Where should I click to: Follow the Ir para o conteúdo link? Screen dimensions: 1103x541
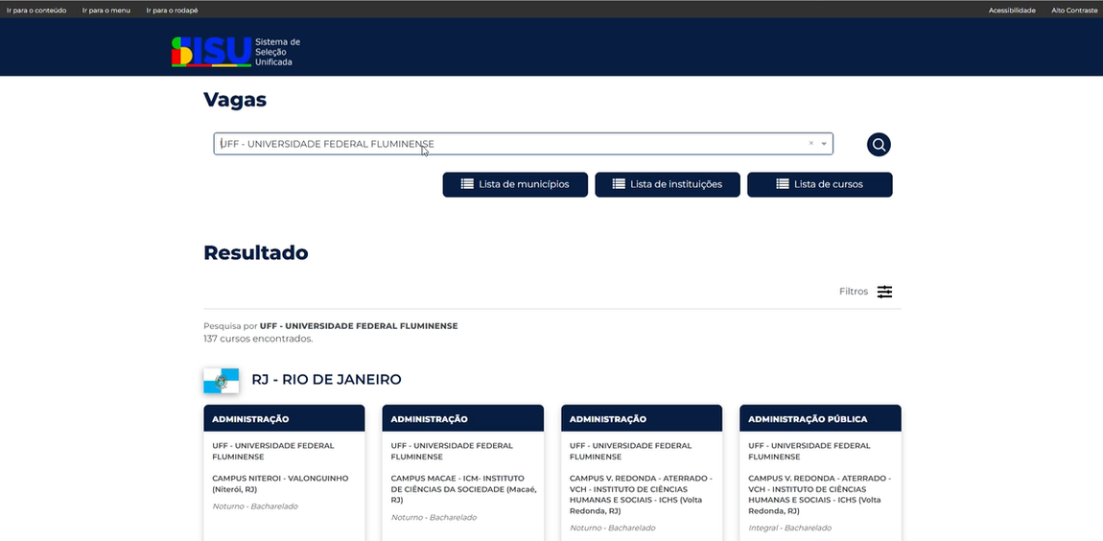pos(36,10)
